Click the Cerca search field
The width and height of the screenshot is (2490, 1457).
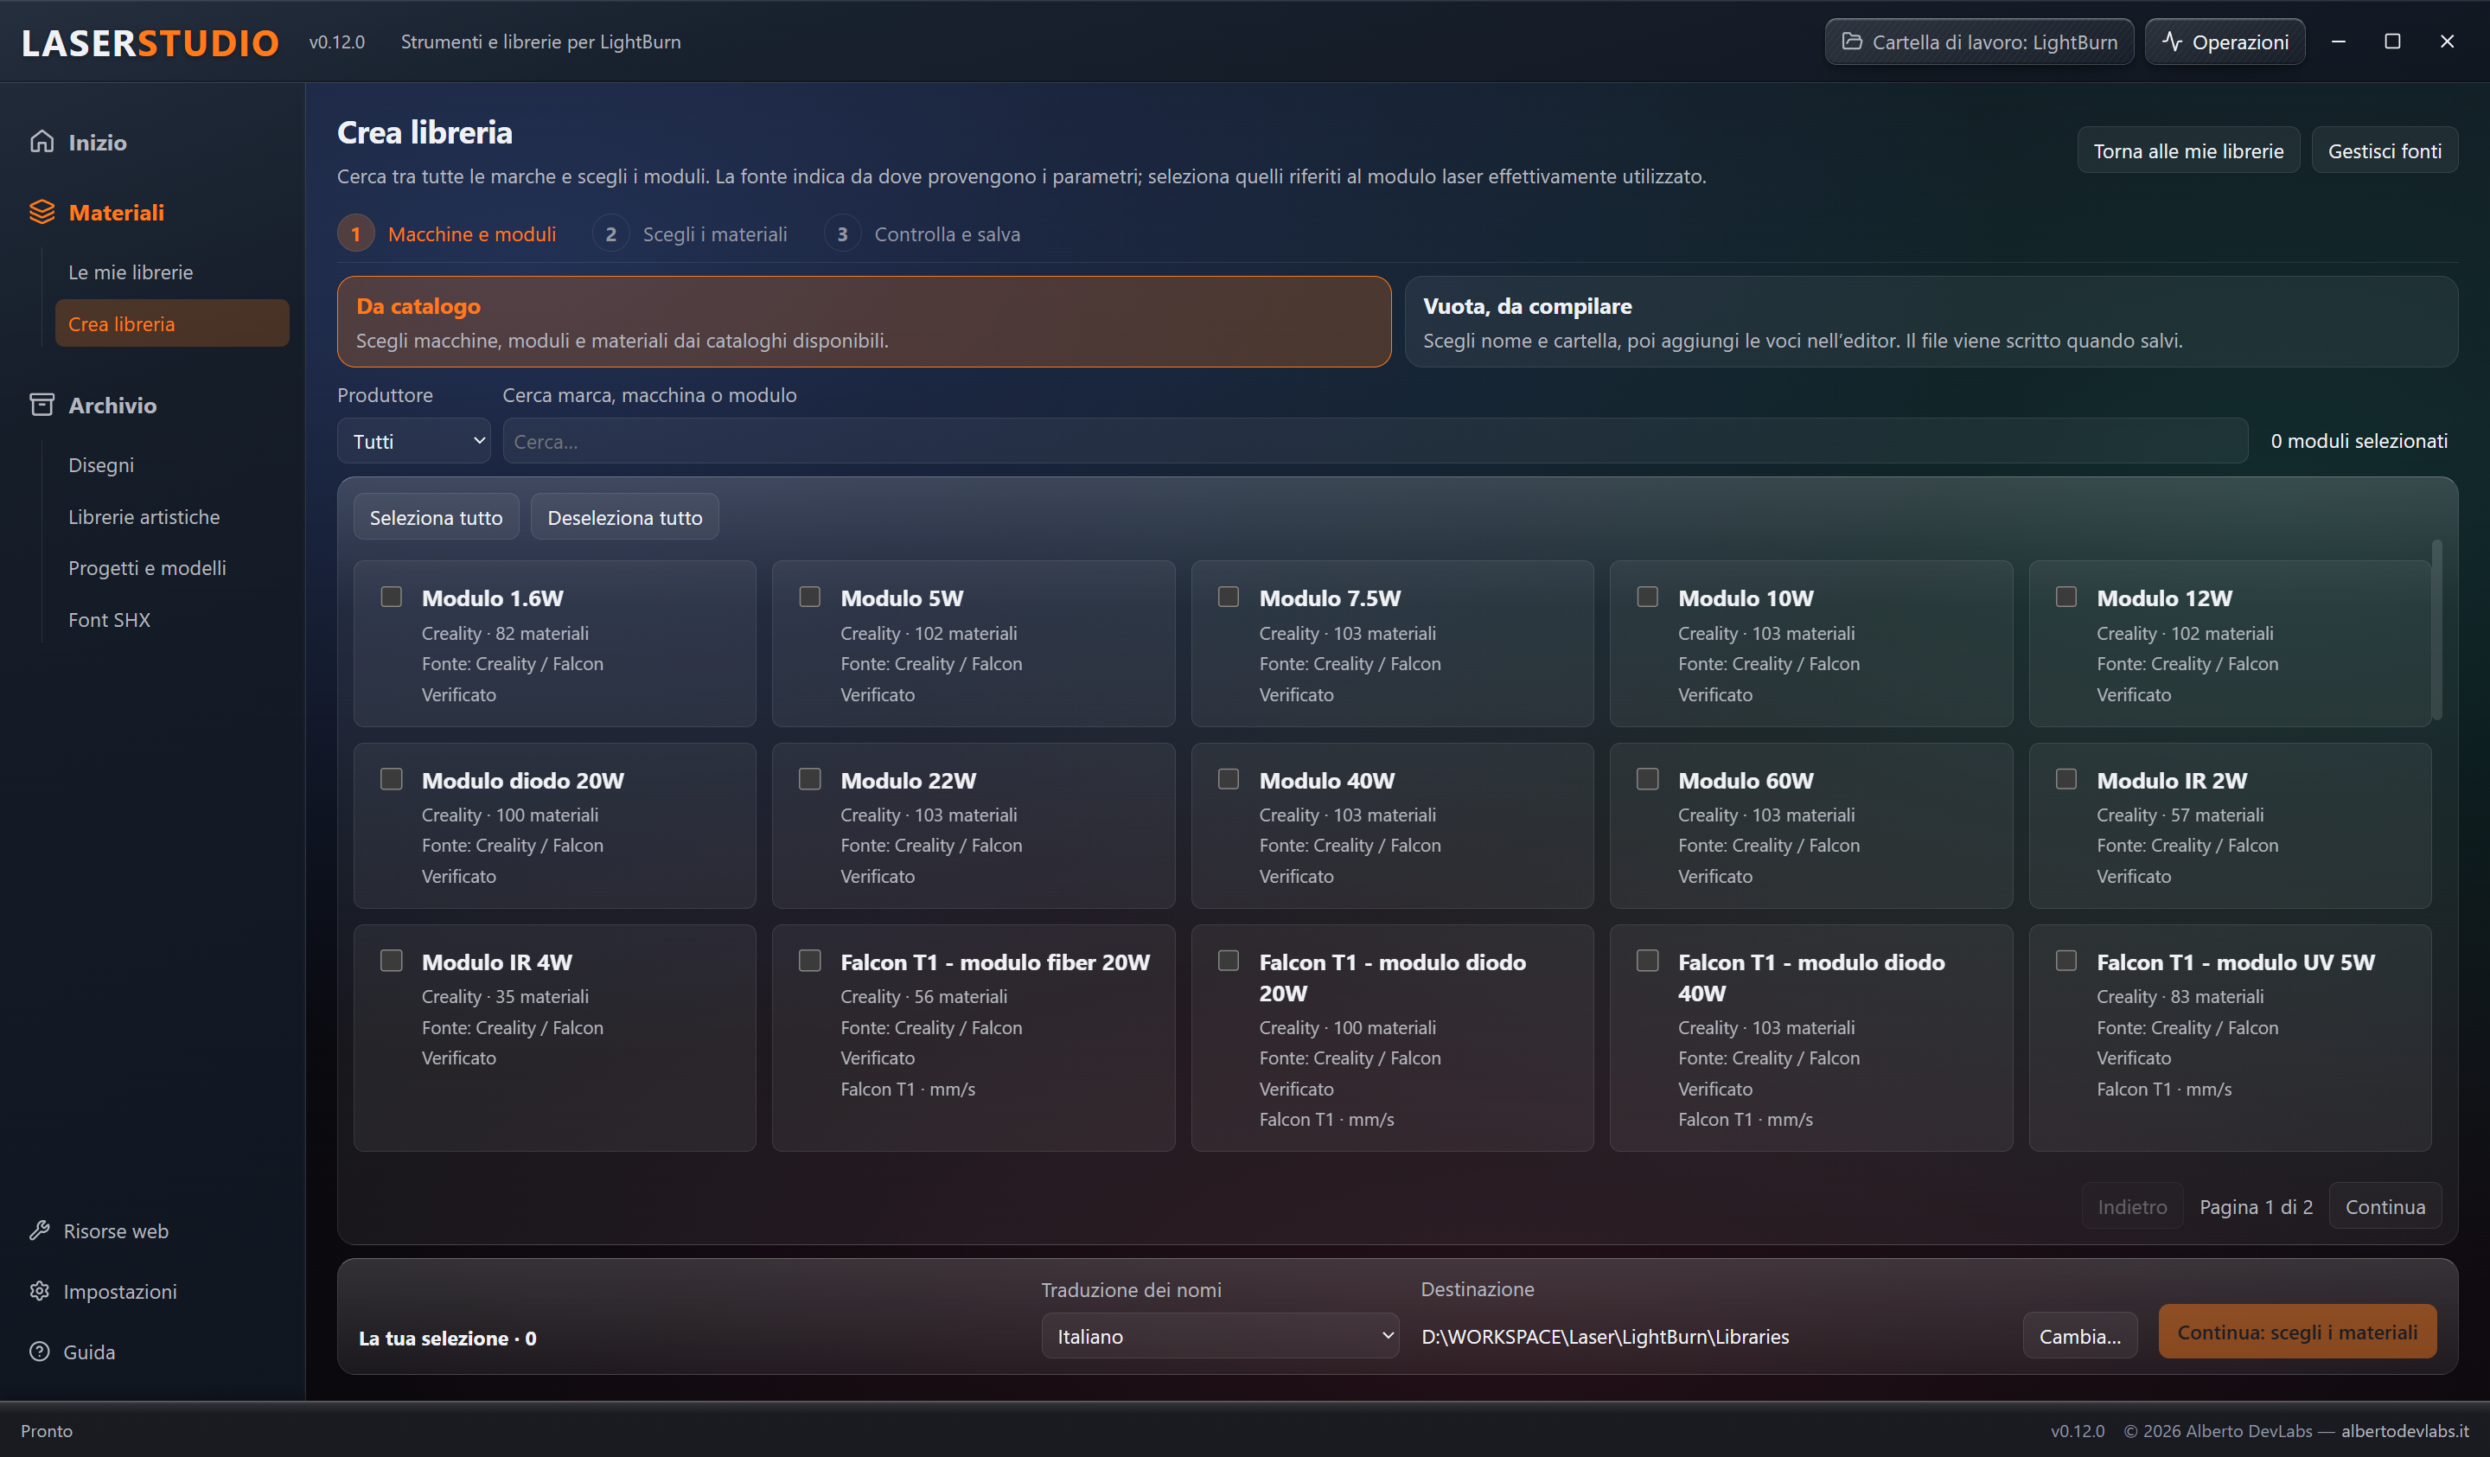1376,441
